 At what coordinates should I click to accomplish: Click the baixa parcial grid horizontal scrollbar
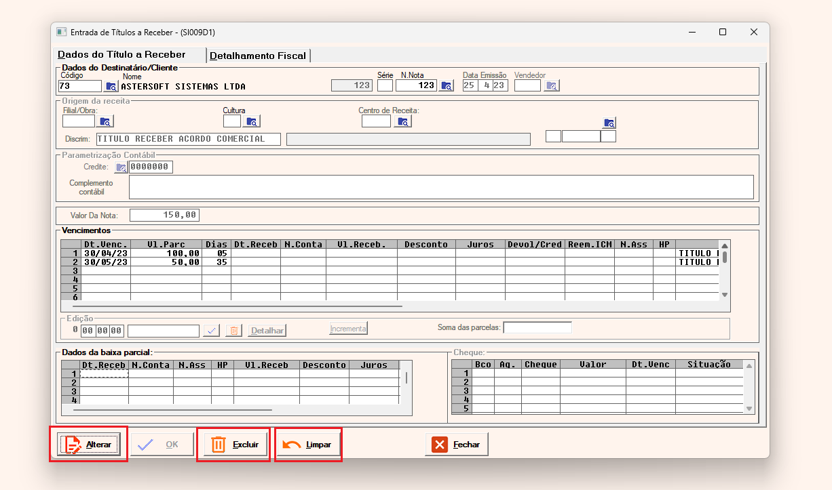173,409
